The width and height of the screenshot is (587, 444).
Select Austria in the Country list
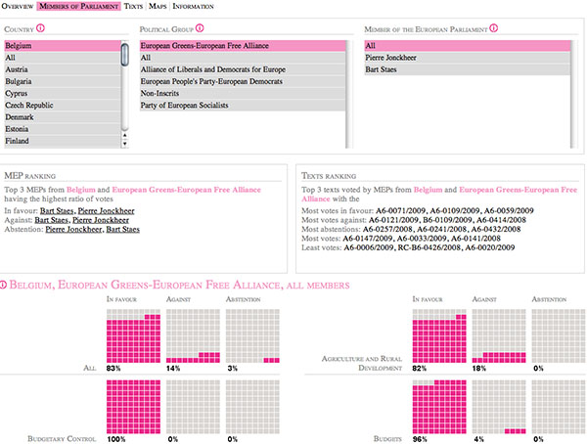tap(61, 71)
